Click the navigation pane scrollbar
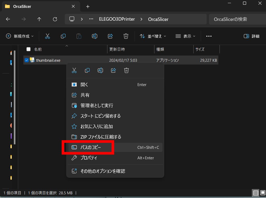The image size is (266, 198). coord(15,98)
